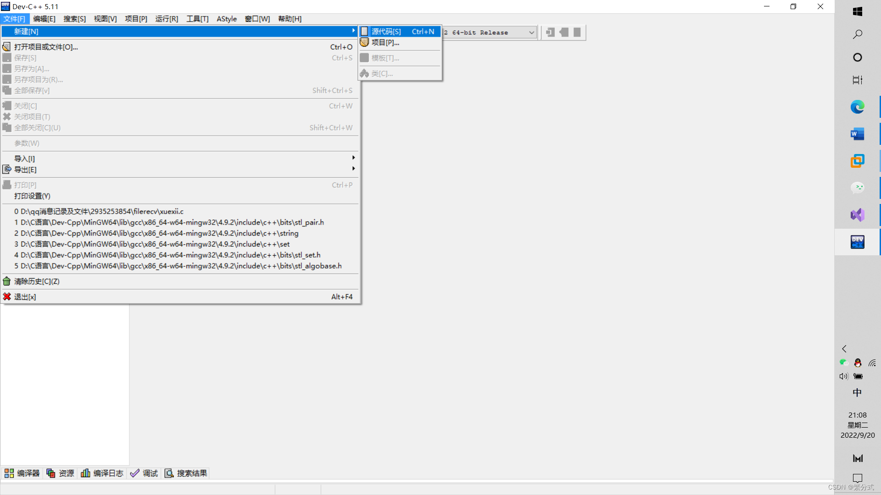Launch Microsoft Edge from the taskbar
This screenshot has height=495, width=881.
point(857,107)
